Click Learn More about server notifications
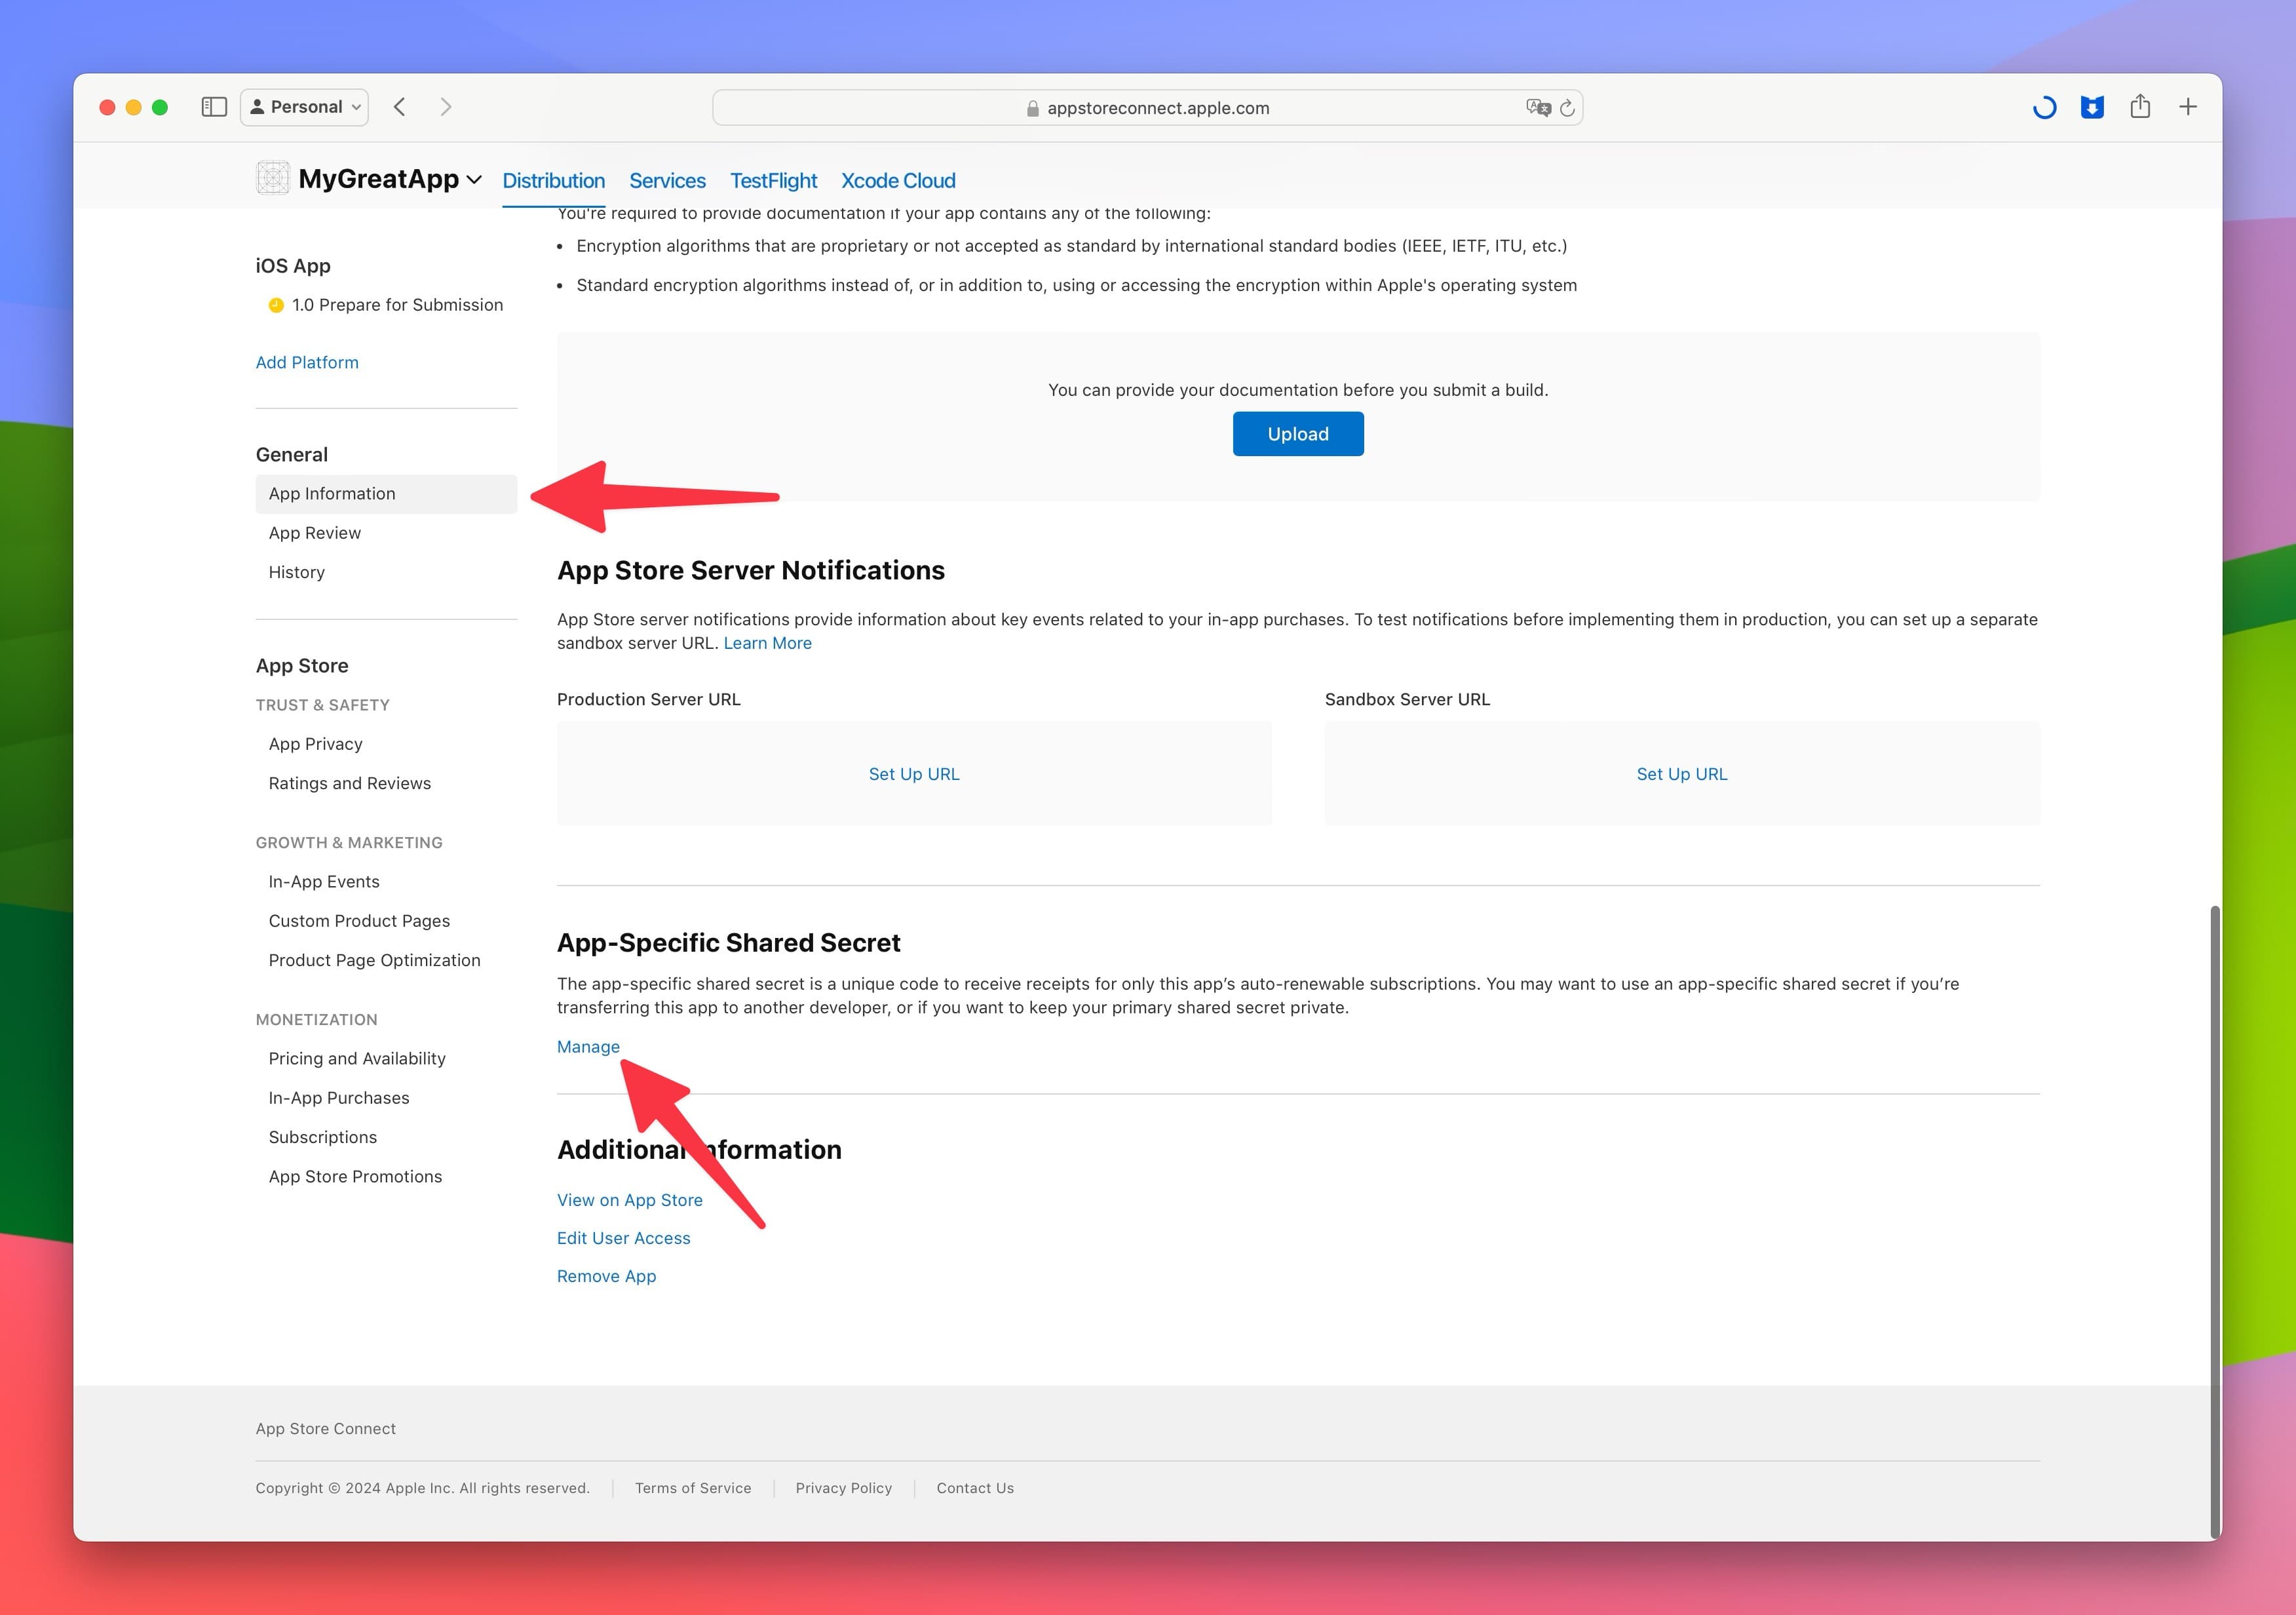This screenshot has height=1615, width=2296. [x=767, y=643]
